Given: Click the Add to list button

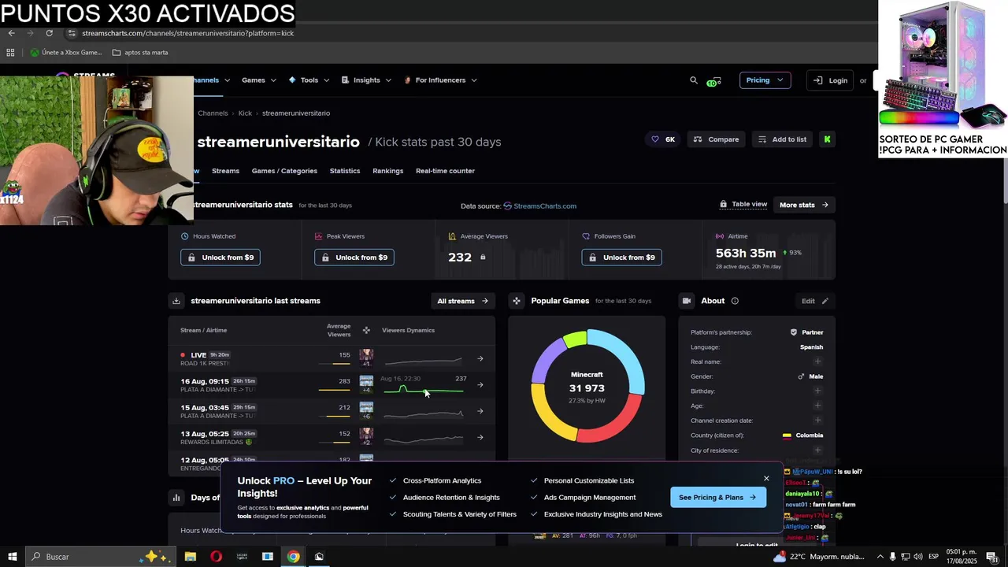Looking at the screenshot, I should click(782, 139).
